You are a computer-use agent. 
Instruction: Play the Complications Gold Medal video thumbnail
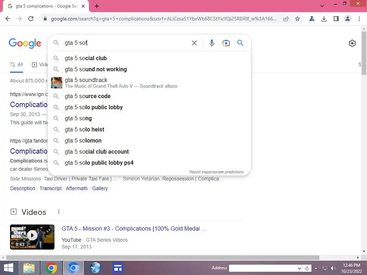[32, 237]
